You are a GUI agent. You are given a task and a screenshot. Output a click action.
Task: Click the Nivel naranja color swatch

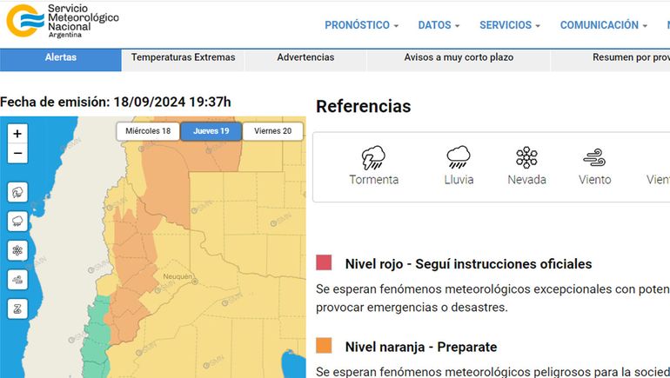(325, 346)
